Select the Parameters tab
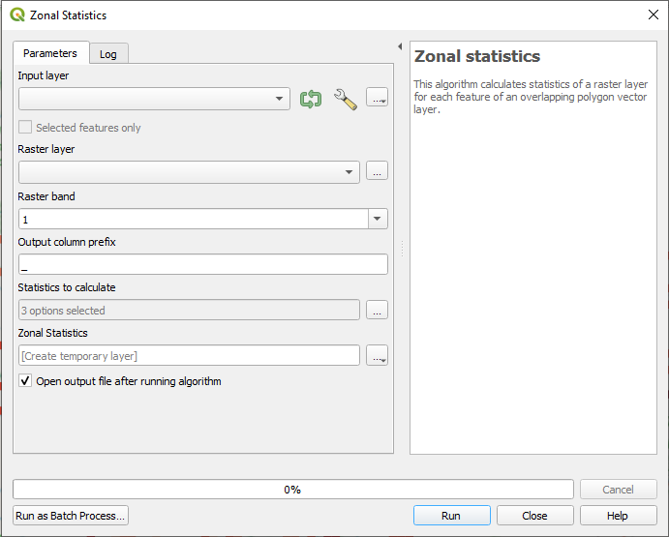This screenshot has width=669, height=537. click(x=50, y=53)
